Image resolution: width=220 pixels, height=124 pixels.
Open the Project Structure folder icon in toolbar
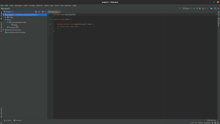point(211,9)
